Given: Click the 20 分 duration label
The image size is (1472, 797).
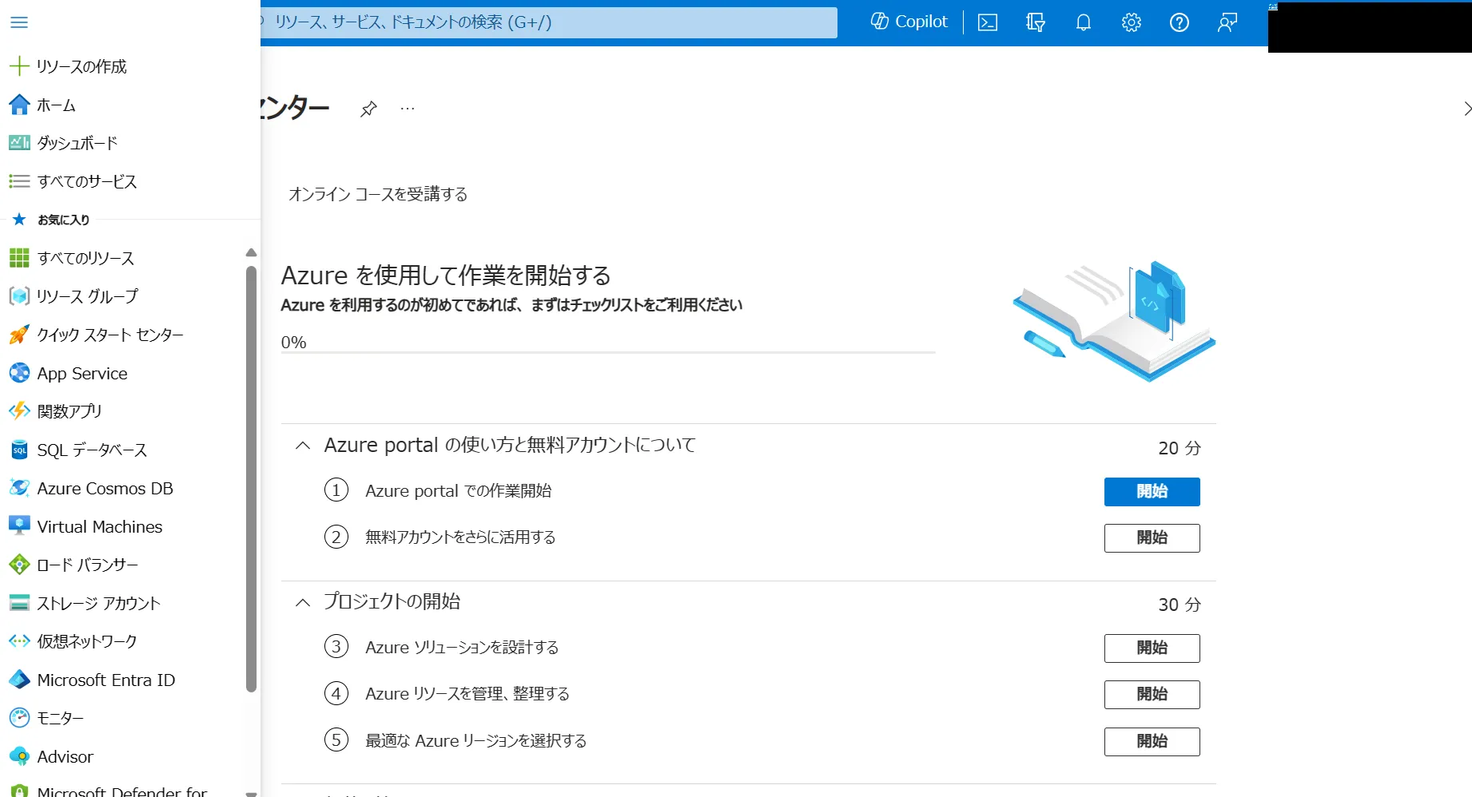Looking at the screenshot, I should (1180, 448).
